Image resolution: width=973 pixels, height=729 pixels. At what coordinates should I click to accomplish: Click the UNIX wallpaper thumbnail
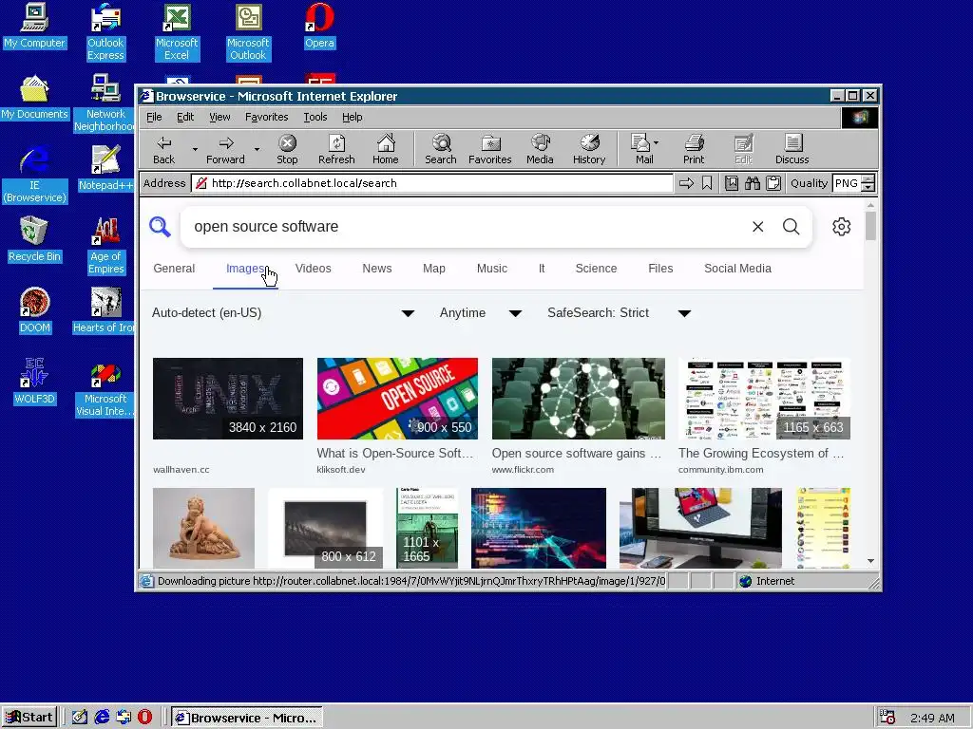click(228, 399)
